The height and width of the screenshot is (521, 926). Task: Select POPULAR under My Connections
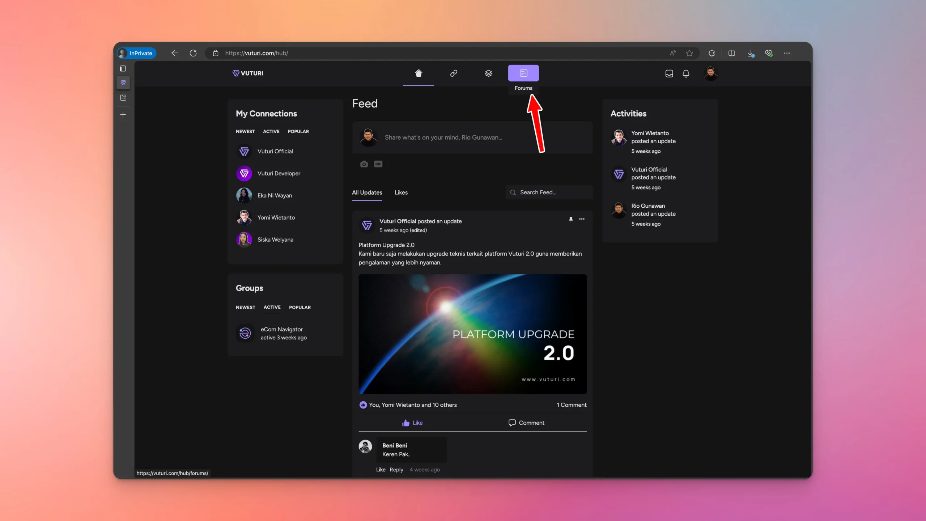[x=298, y=131]
